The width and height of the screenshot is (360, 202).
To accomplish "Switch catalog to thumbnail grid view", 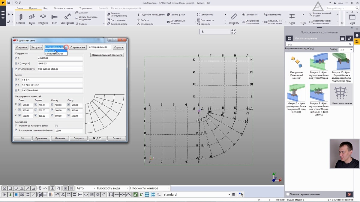I will click(x=289, y=38).
